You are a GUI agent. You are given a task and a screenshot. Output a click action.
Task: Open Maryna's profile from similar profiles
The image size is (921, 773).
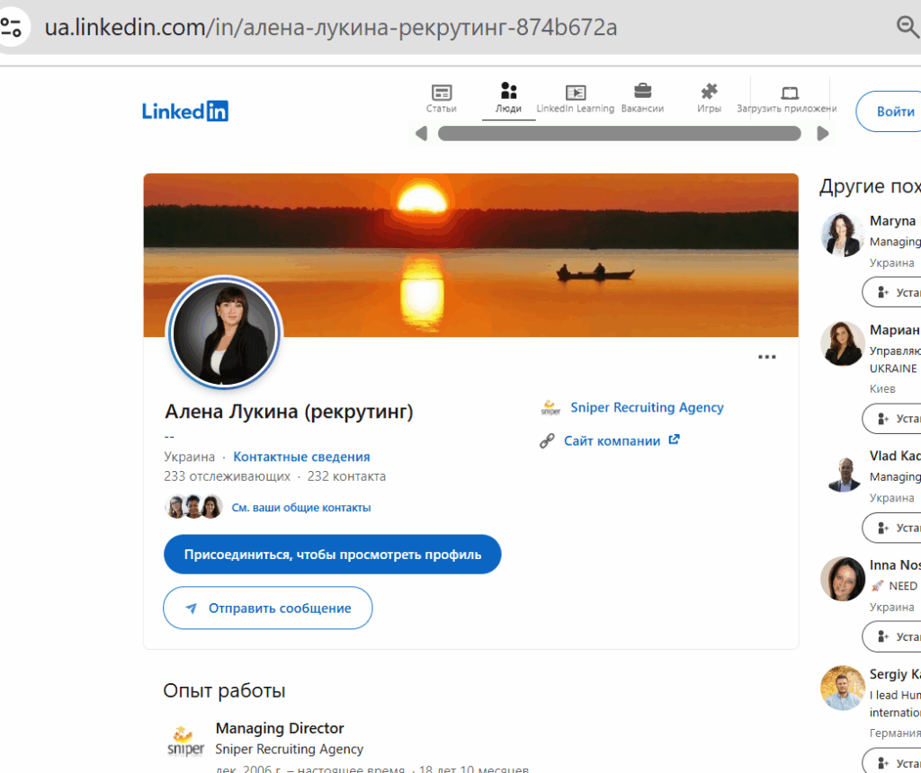[x=892, y=221]
